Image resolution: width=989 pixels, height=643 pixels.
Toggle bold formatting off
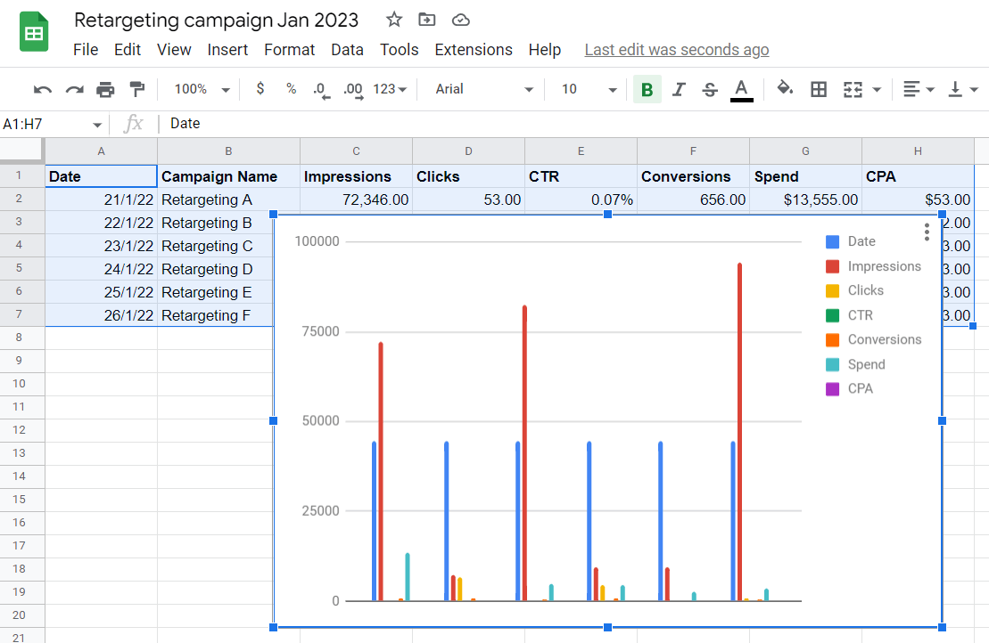click(x=647, y=89)
